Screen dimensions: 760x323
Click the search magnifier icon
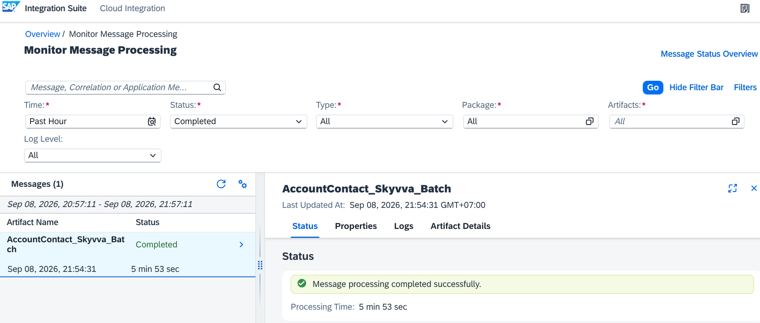(217, 87)
